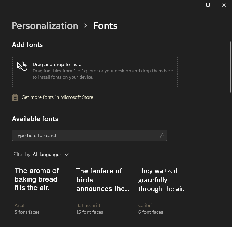Click the Microsoft Store shopping bag icon
This screenshot has width=232, height=227.
pyautogui.click(x=15, y=97)
